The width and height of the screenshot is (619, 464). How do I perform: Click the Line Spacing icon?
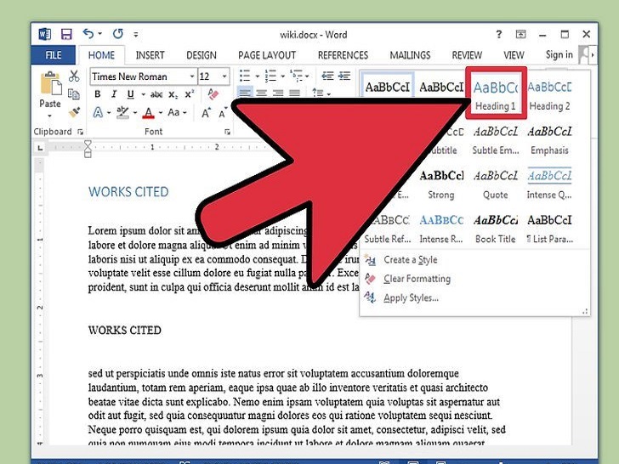click(x=318, y=93)
